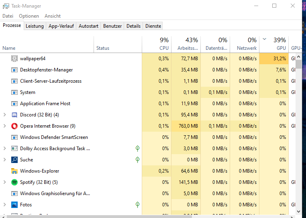Select the Windows Defender SmartScreen process name
This screenshot has height=218, width=306.
coord(54,137)
